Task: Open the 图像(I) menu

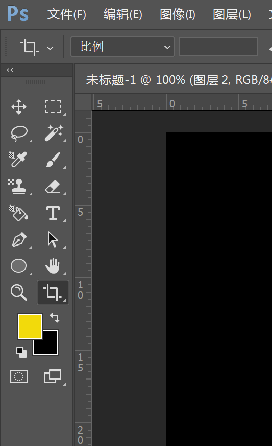Action: (178, 14)
